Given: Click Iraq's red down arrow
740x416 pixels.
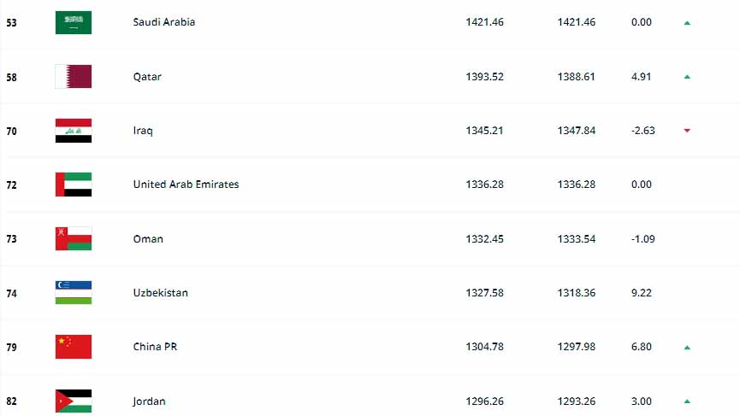Looking at the screenshot, I should click(687, 131).
